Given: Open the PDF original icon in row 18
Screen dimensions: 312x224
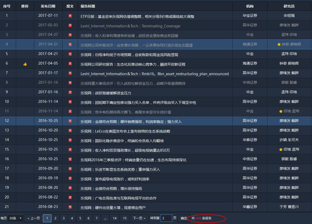Looking at the screenshot, I should point(70,178).
